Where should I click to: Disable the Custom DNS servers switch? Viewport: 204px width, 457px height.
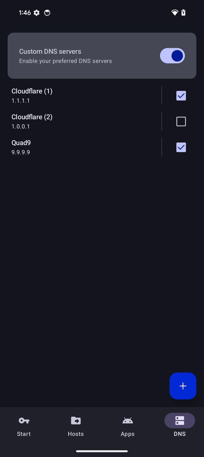pos(172,56)
